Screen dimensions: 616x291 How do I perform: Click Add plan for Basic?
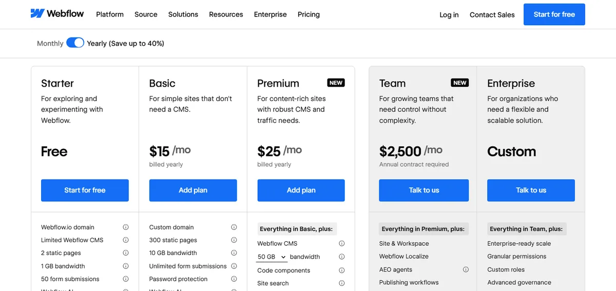pos(193,190)
